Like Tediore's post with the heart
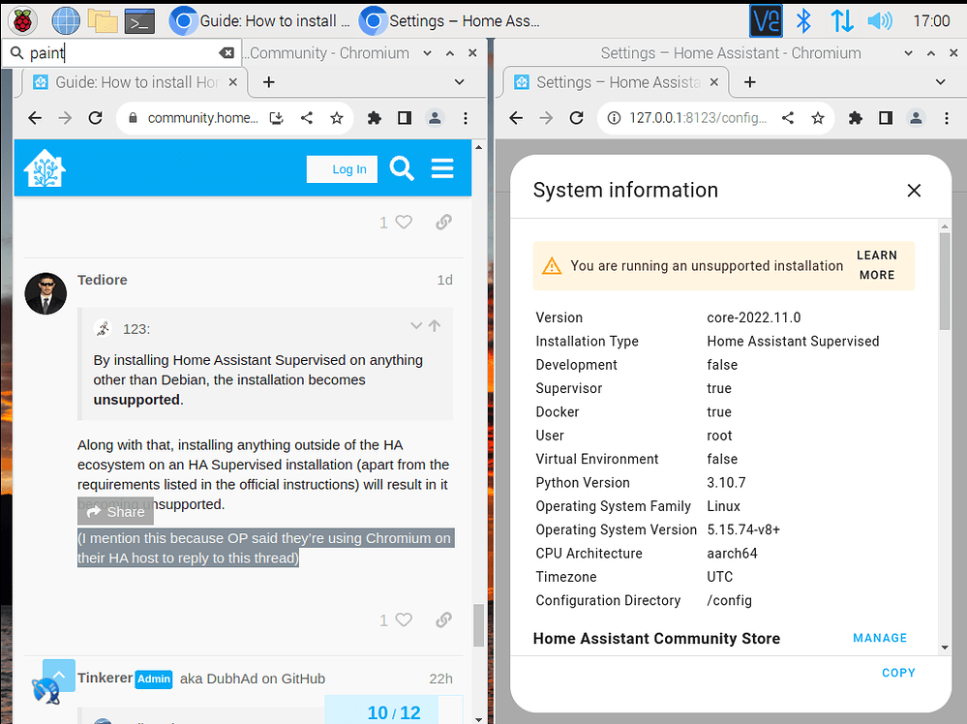 coord(402,619)
